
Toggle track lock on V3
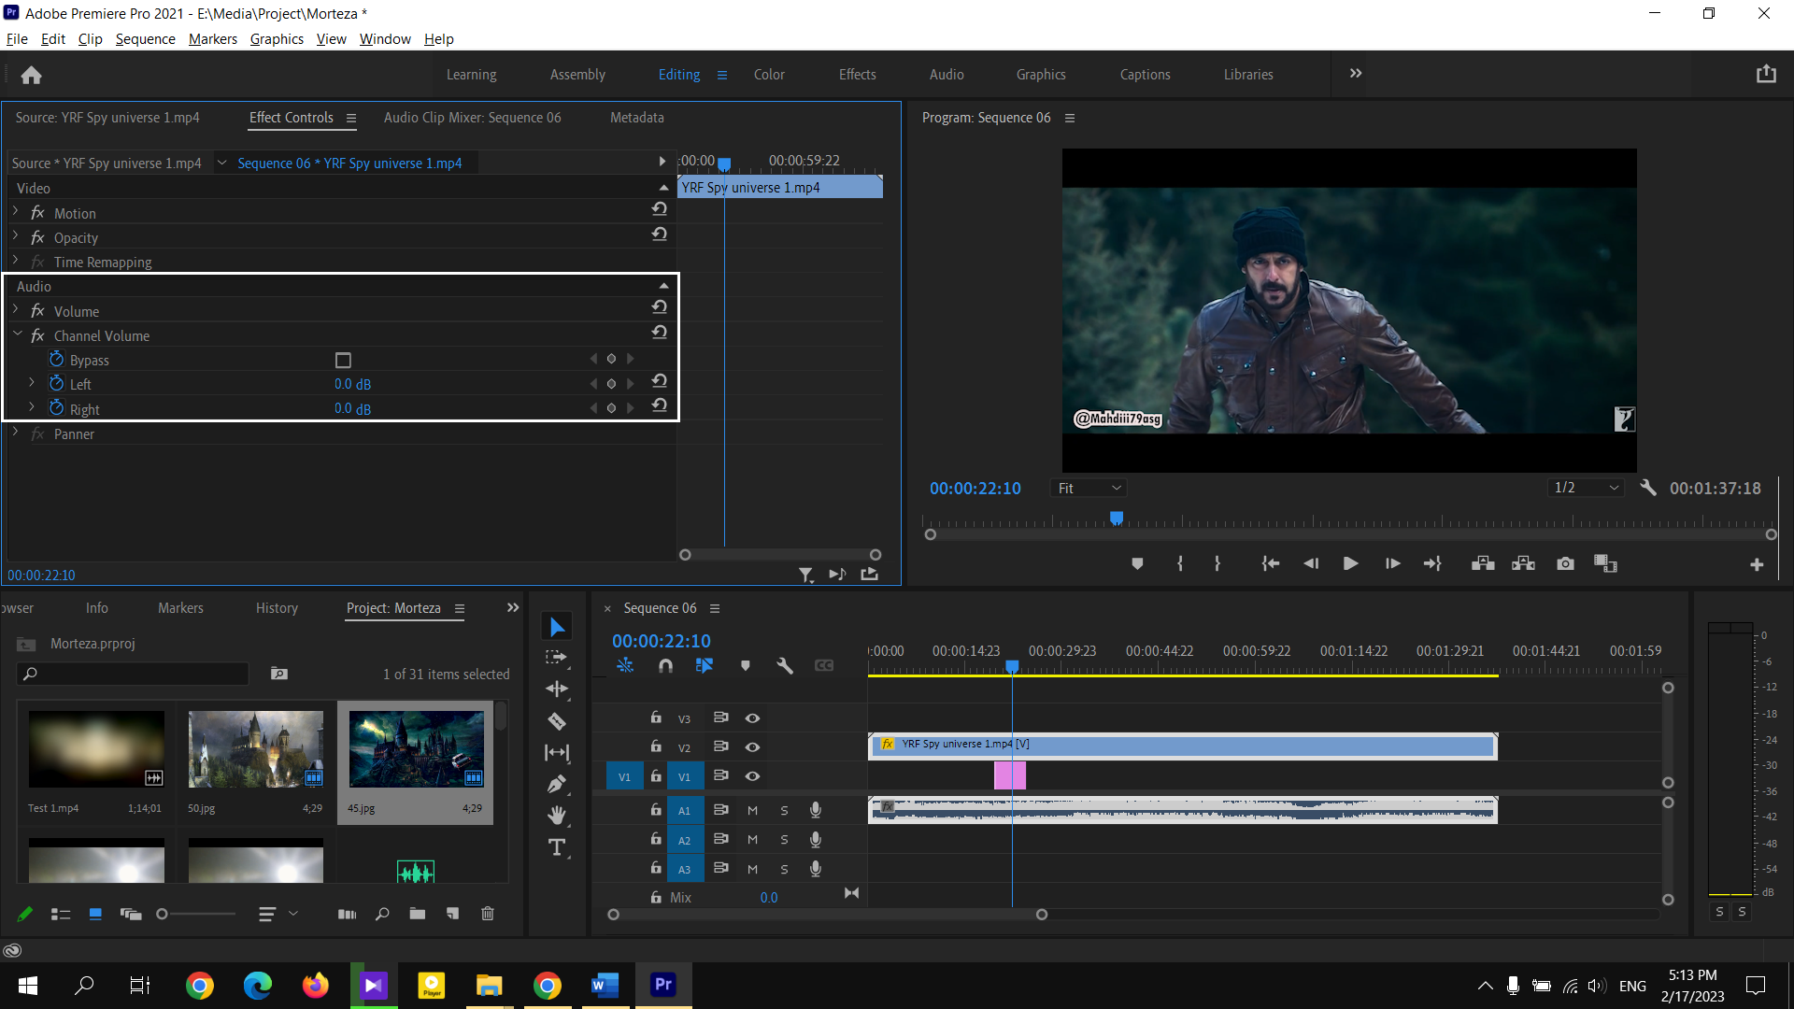(x=656, y=718)
